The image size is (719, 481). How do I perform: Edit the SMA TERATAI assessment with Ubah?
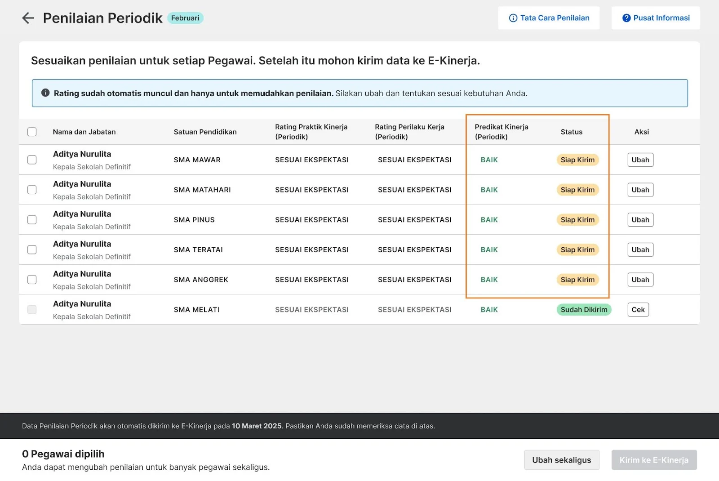(640, 249)
